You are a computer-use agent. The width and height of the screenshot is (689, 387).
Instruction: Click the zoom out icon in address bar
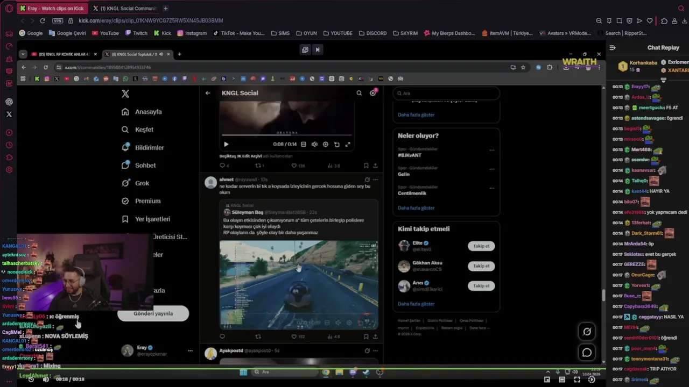pos(599,21)
